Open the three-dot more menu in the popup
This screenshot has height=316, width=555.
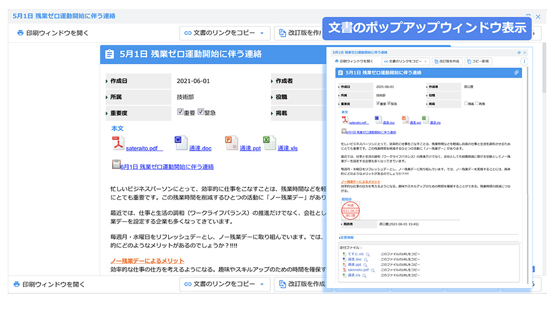point(524,62)
